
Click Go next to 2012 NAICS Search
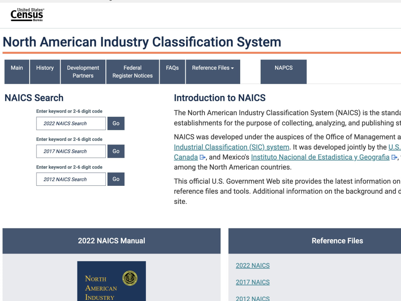[116, 179]
